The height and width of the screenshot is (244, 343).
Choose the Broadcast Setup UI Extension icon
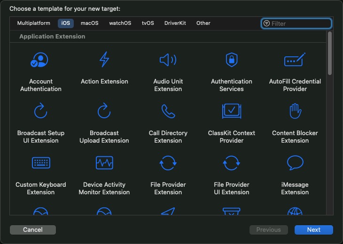click(x=41, y=111)
